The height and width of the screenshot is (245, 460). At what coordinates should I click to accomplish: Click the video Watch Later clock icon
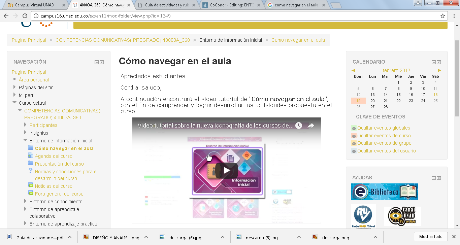point(299,126)
